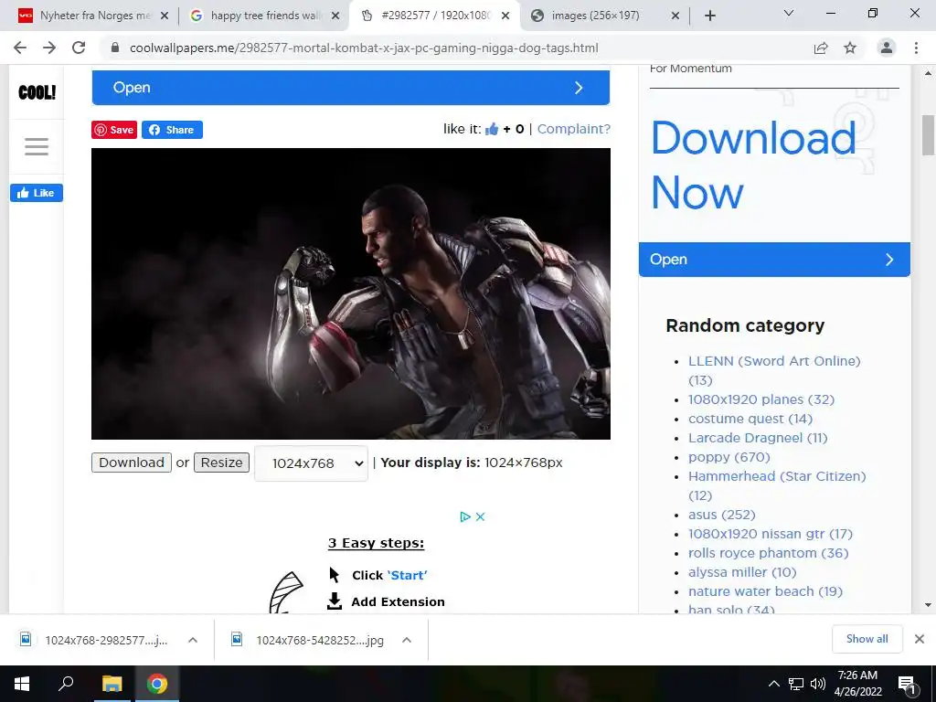Open poppy (670) category link
936x702 pixels.
point(729,457)
